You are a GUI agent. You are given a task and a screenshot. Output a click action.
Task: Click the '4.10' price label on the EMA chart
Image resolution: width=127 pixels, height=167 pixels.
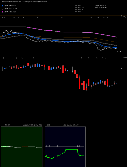coord(119,52)
